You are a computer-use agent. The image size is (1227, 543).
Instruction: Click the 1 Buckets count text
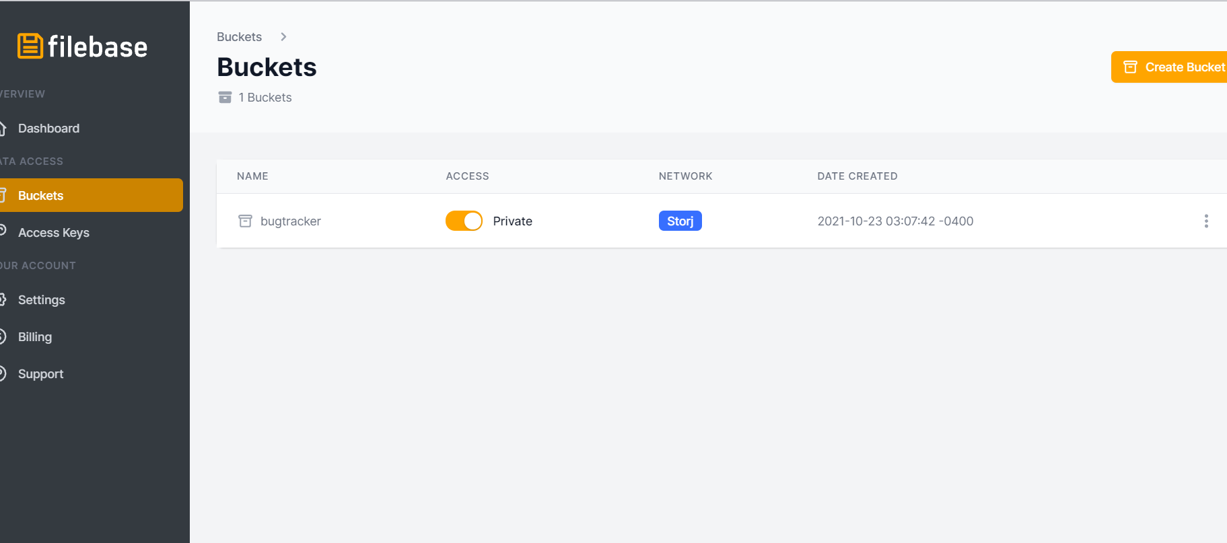265,98
